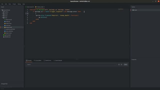Click the code minimap in editor corner
This screenshot has height=90, width=160.
point(121,9)
